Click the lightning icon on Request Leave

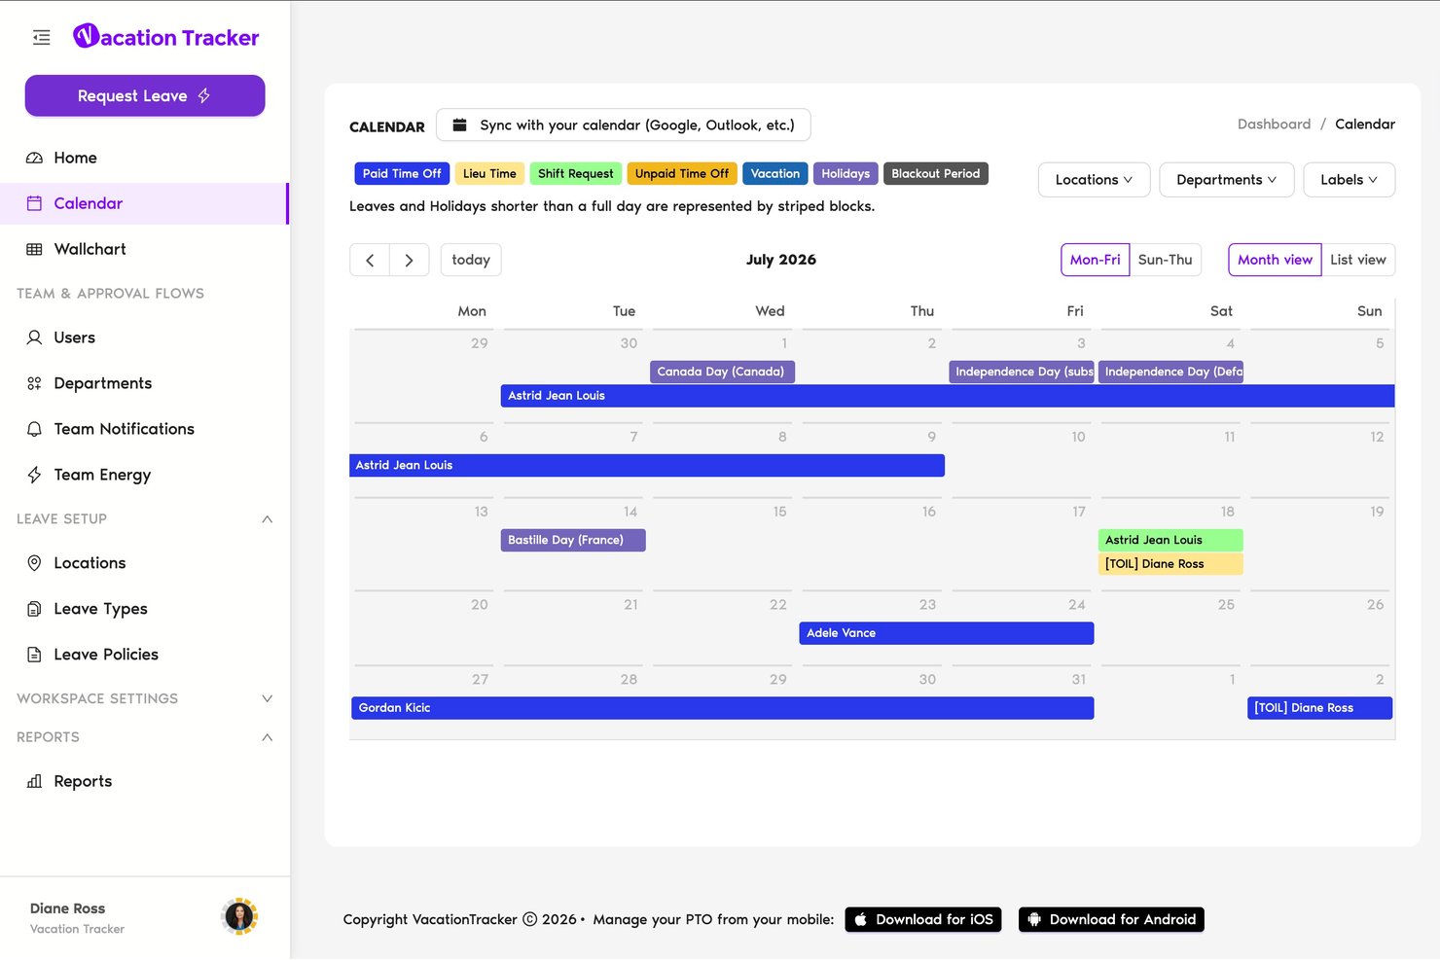204,95
